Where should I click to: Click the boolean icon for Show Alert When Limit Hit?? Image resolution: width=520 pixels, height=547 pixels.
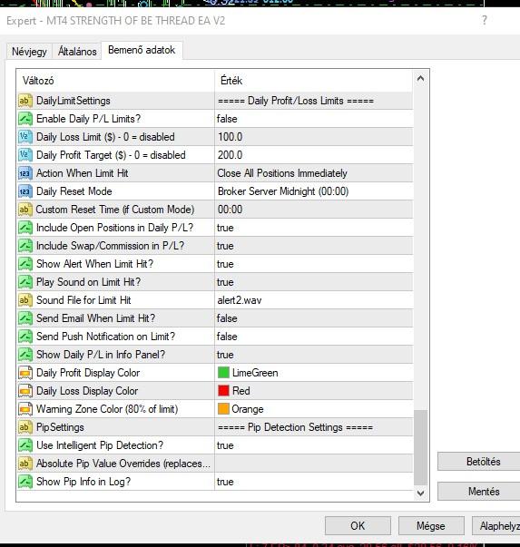[25, 264]
